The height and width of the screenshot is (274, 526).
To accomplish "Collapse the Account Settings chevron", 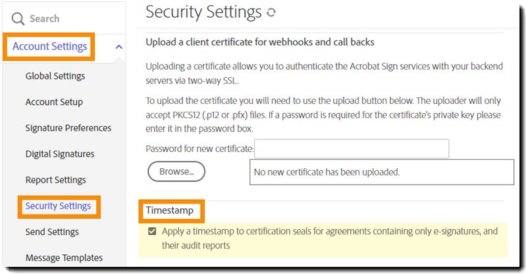I will tap(118, 47).
